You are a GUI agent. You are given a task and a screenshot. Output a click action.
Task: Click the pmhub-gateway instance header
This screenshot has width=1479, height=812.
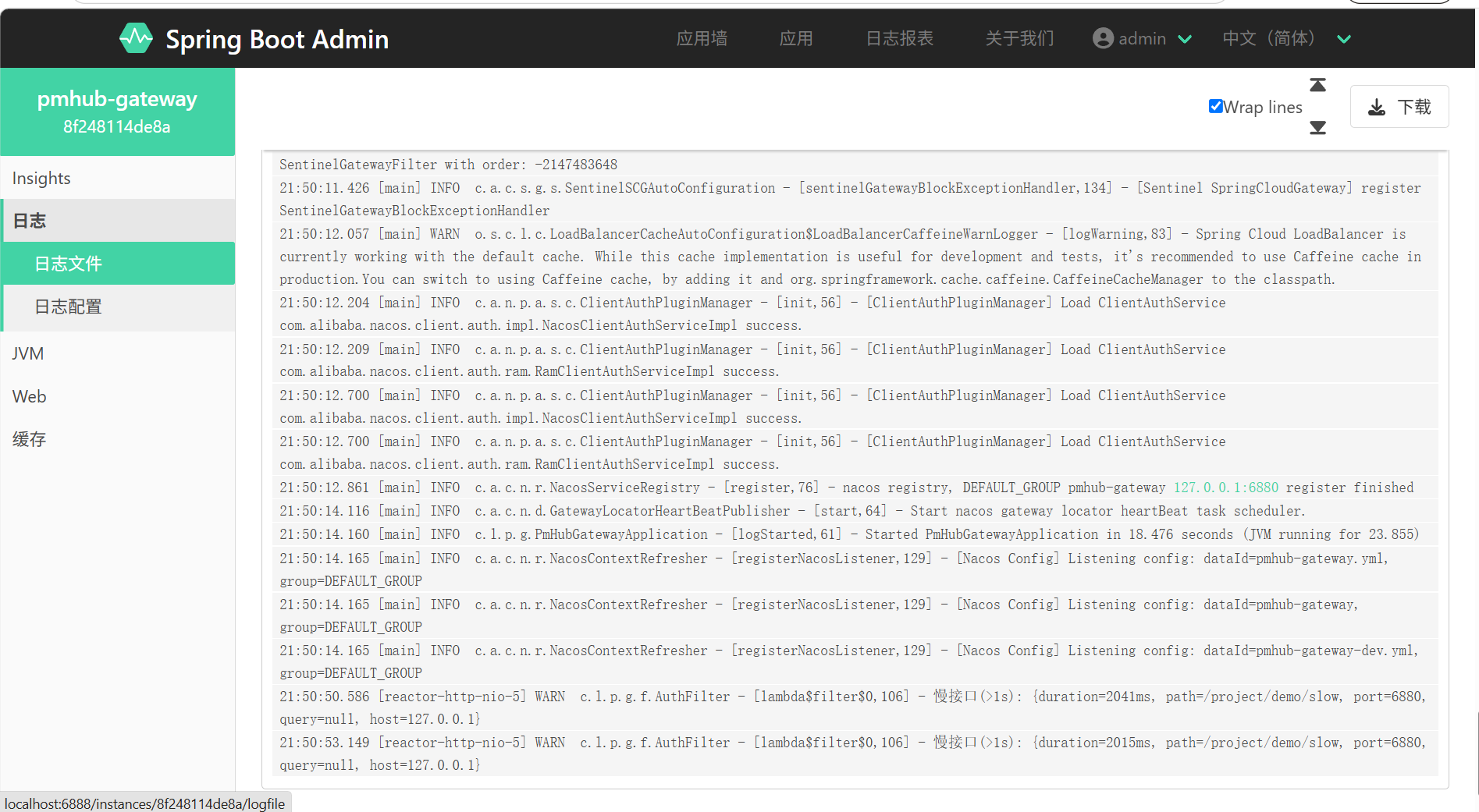coord(117,112)
